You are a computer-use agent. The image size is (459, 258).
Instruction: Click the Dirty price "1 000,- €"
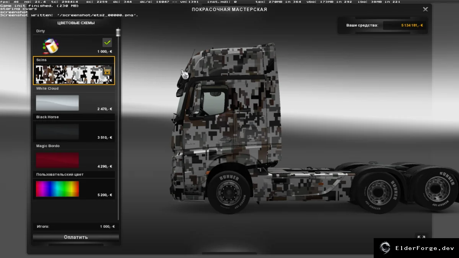coord(105,52)
